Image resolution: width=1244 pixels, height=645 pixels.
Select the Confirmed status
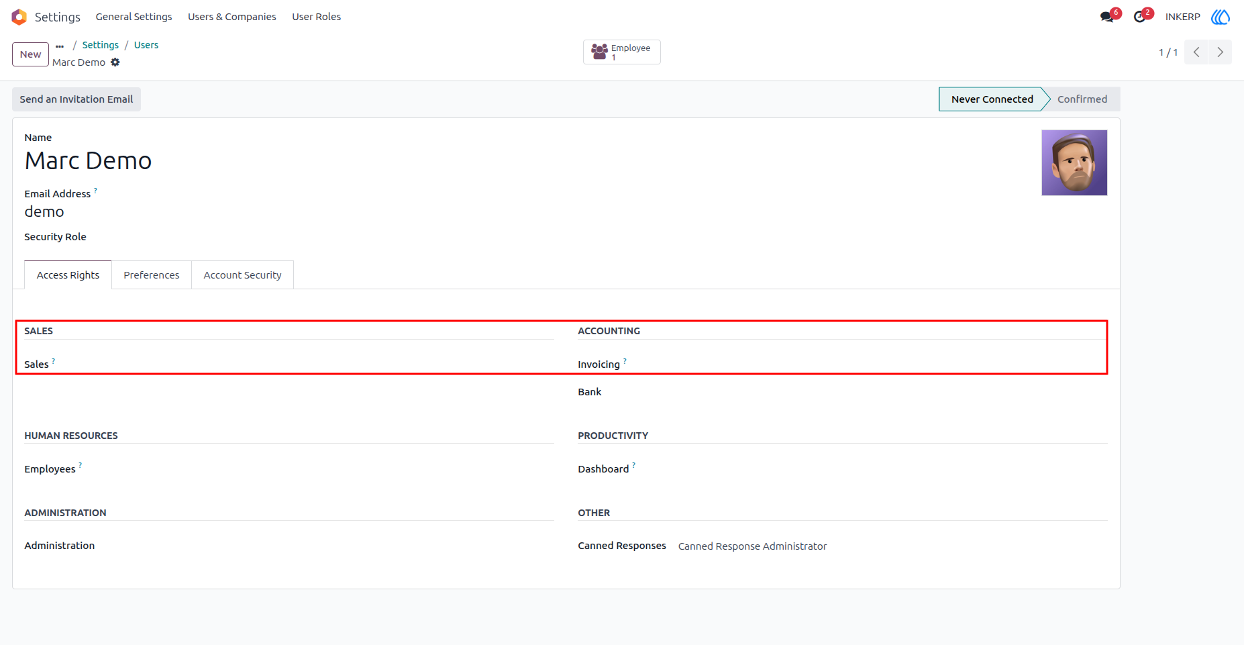pyautogui.click(x=1082, y=99)
